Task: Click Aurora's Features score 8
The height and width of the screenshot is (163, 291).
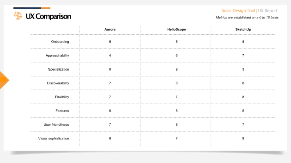Action: (x=110, y=111)
